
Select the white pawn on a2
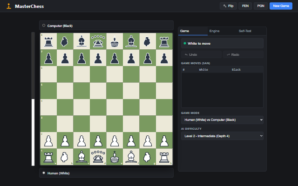[48, 140]
